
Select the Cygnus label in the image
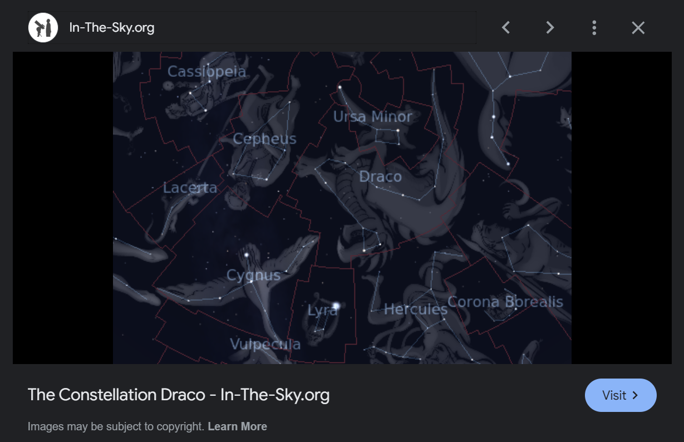(253, 275)
